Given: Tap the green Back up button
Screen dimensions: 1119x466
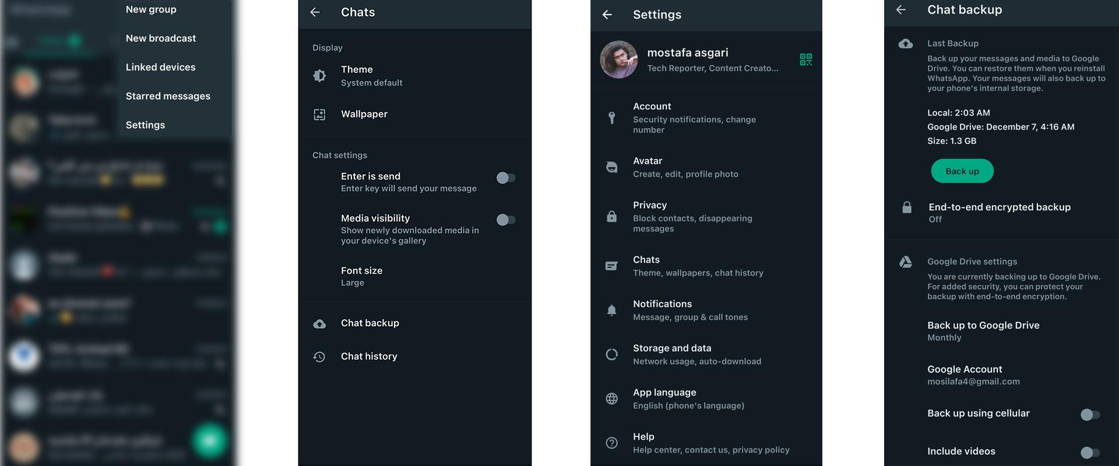Looking at the screenshot, I should [962, 171].
